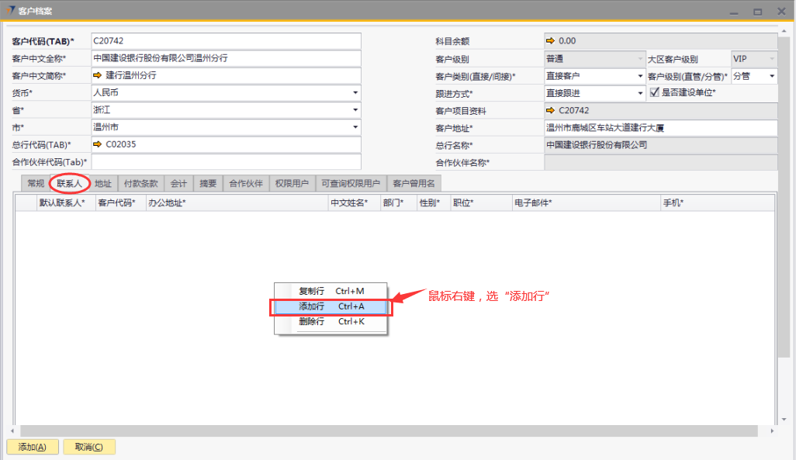The image size is (796, 460).
Task: Open the 货币 dropdown showing 人民币
Action: (x=355, y=93)
